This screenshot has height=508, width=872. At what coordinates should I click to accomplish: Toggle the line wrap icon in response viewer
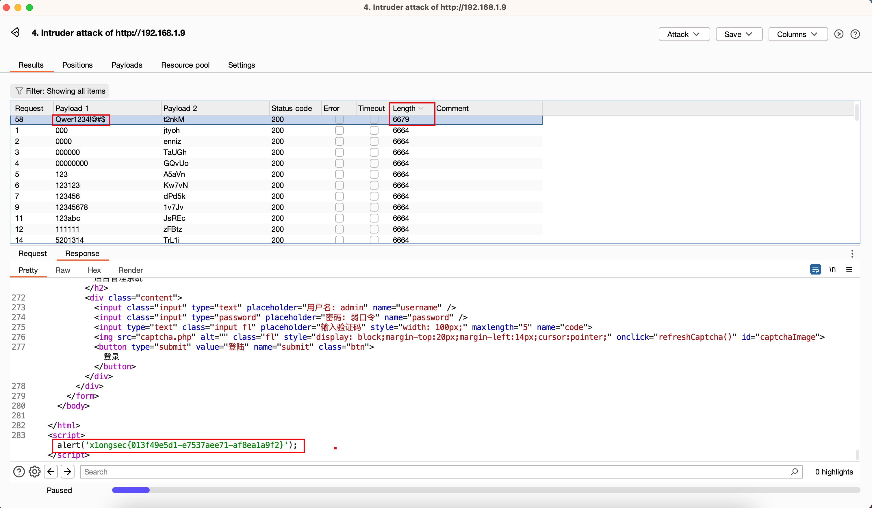point(815,269)
